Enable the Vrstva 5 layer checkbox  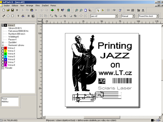(x=3, y=57)
